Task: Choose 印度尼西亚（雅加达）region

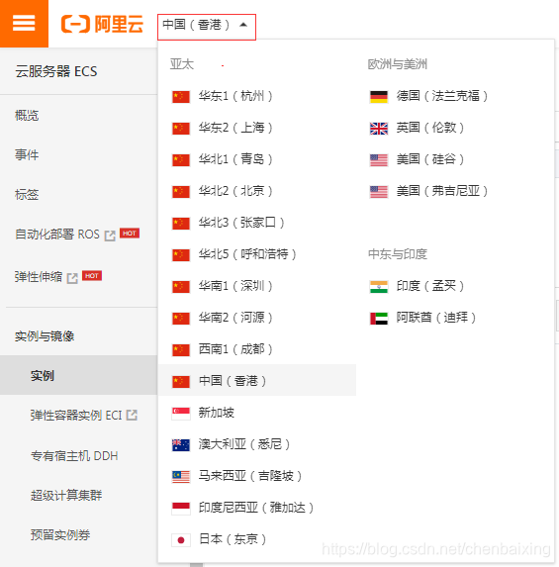Action: [257, 508]
